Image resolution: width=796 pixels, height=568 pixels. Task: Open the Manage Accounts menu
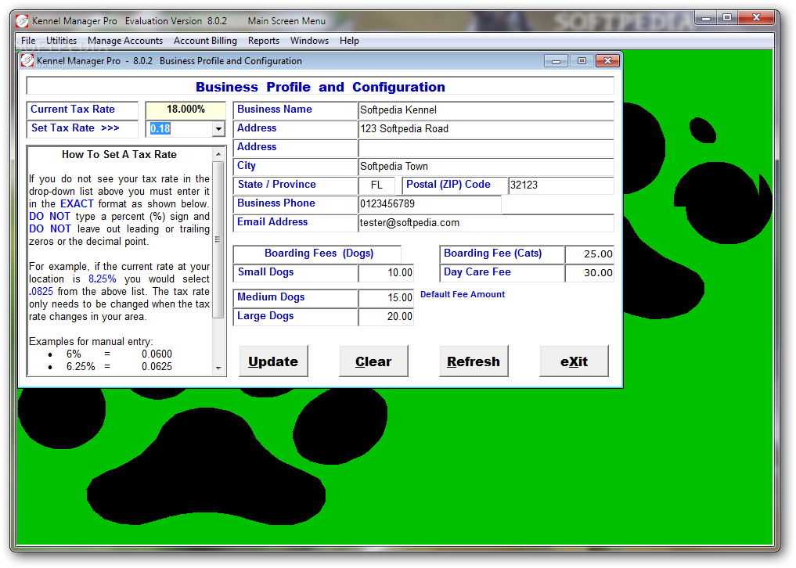(125, 41)
